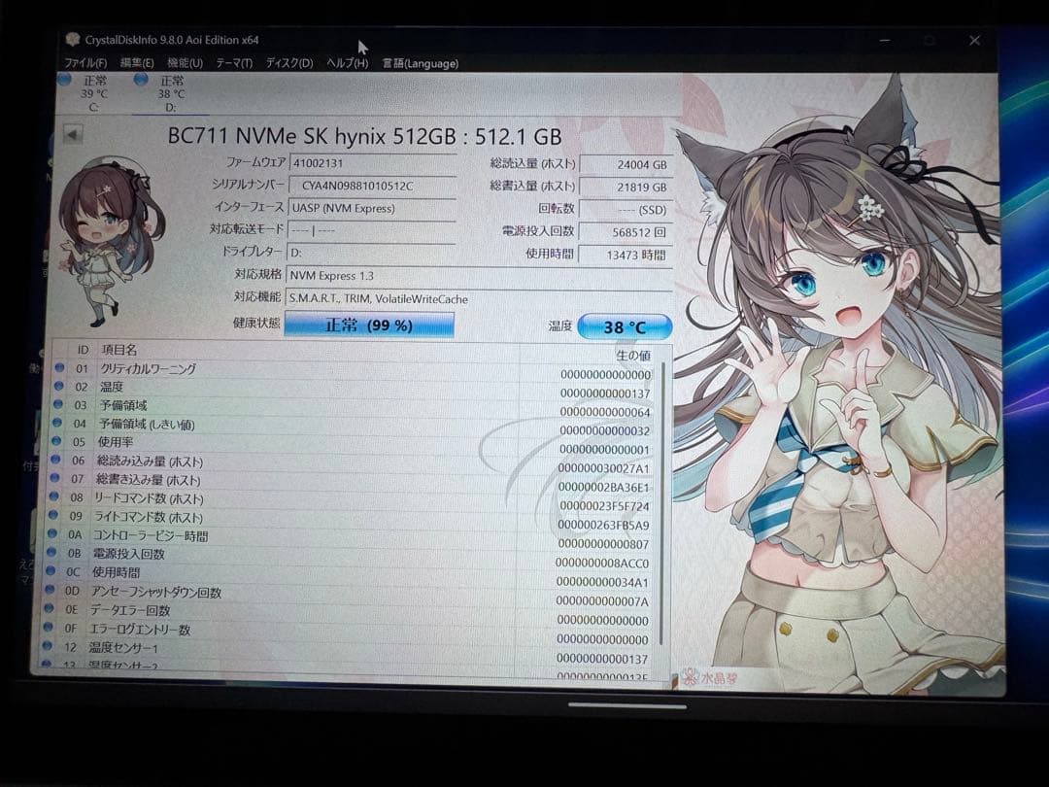Click the status dot for 温度センサー1 row

coord(47,646)
